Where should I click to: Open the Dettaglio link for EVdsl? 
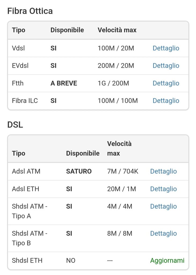pos(166,66)
